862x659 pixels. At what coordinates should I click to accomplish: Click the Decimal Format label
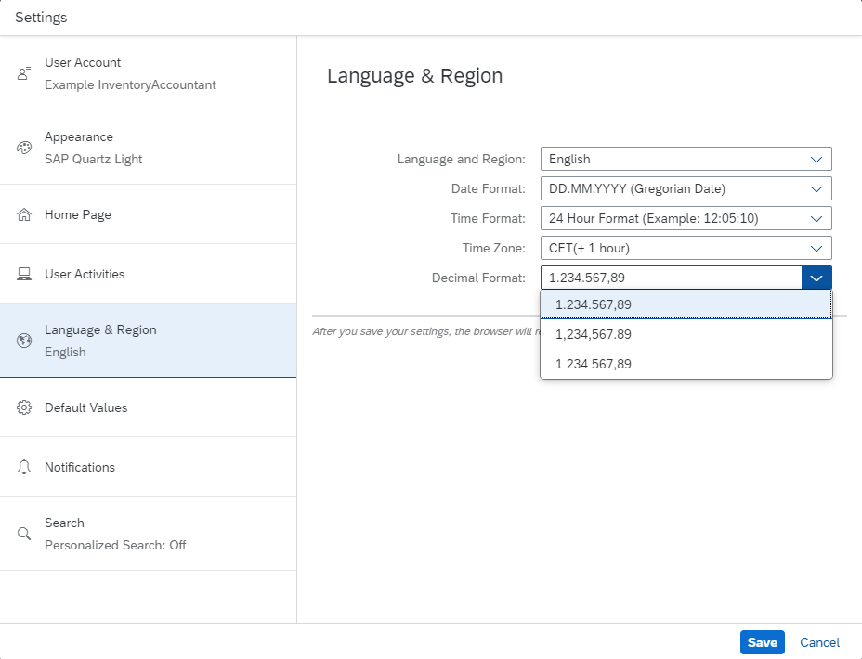pyautogui.click(x=478, y=278)
